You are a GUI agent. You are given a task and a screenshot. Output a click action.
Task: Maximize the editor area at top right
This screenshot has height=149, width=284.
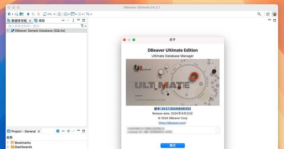coord(275,20)
